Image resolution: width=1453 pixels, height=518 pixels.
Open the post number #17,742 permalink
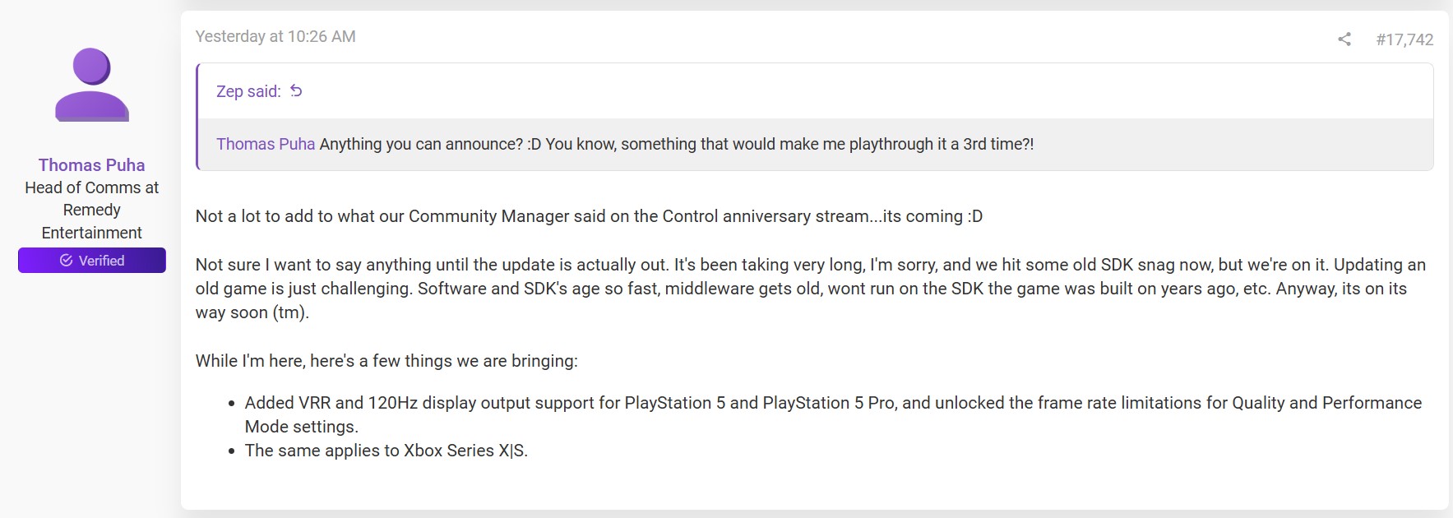coord(1404,39)
